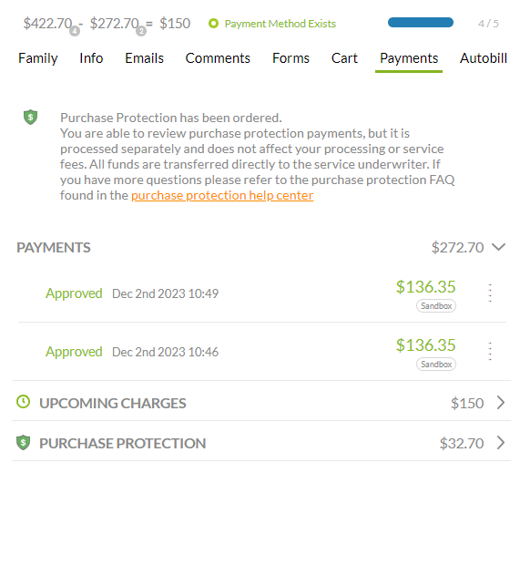Expand the Upcoming Charges section arrow
Image resolution: width=520 pixels, height=586 pixels.
point(501,403)
